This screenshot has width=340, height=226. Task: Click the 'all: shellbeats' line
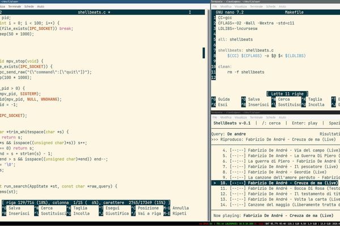(x=235, y=40)
